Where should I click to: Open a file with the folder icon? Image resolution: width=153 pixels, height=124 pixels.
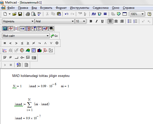[x=14, y=14]
